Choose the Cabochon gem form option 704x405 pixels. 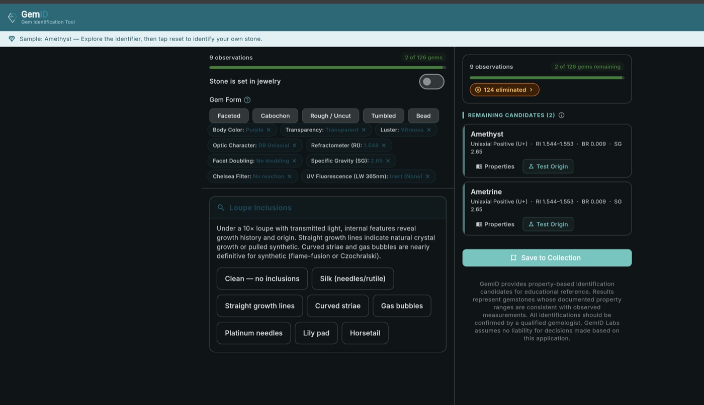tap(275, 116)
